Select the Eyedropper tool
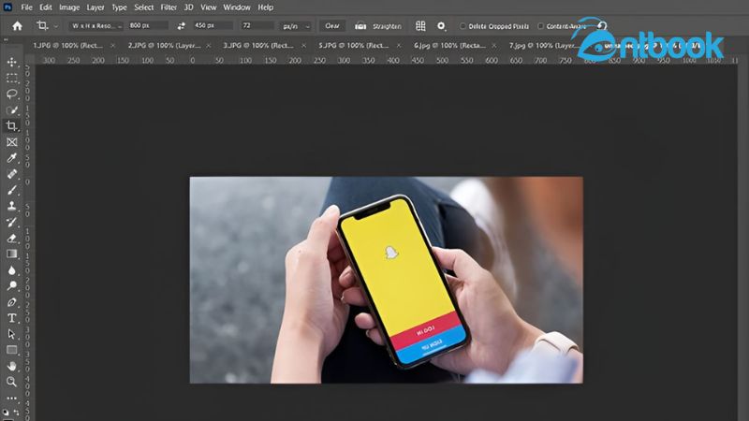The image size is (749, 421). (x=11, y=158)
